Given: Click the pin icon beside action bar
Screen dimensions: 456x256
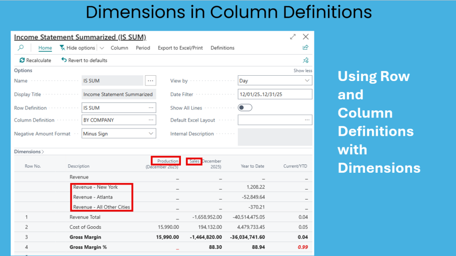Looking at the screenshot, I should (305, 60).
